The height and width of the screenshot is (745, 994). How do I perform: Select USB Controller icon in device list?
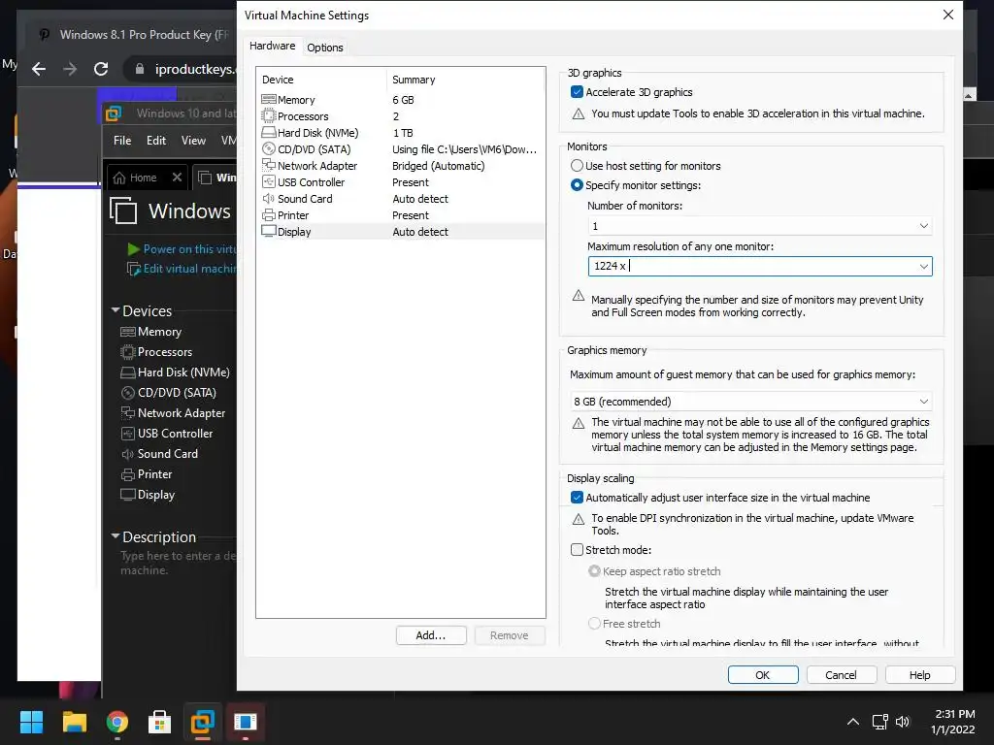pos(269,181)
